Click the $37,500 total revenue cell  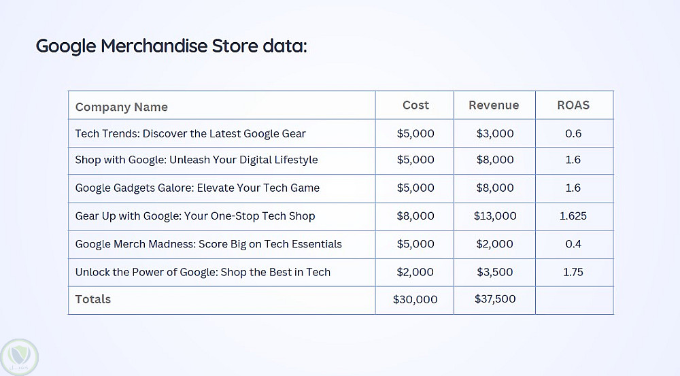click(x=495, y=299)
